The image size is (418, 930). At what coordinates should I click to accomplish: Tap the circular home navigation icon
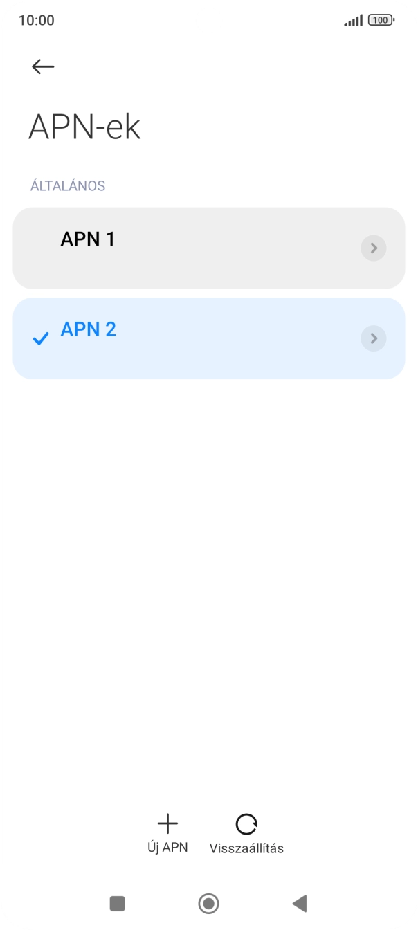(x=208, y=903)
